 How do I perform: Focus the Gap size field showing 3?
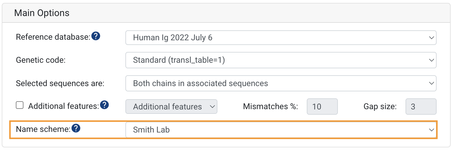point(421,107)
